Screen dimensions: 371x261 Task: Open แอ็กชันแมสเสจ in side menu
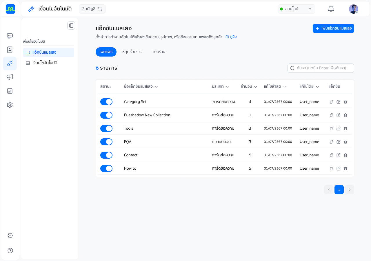point(49,52)
